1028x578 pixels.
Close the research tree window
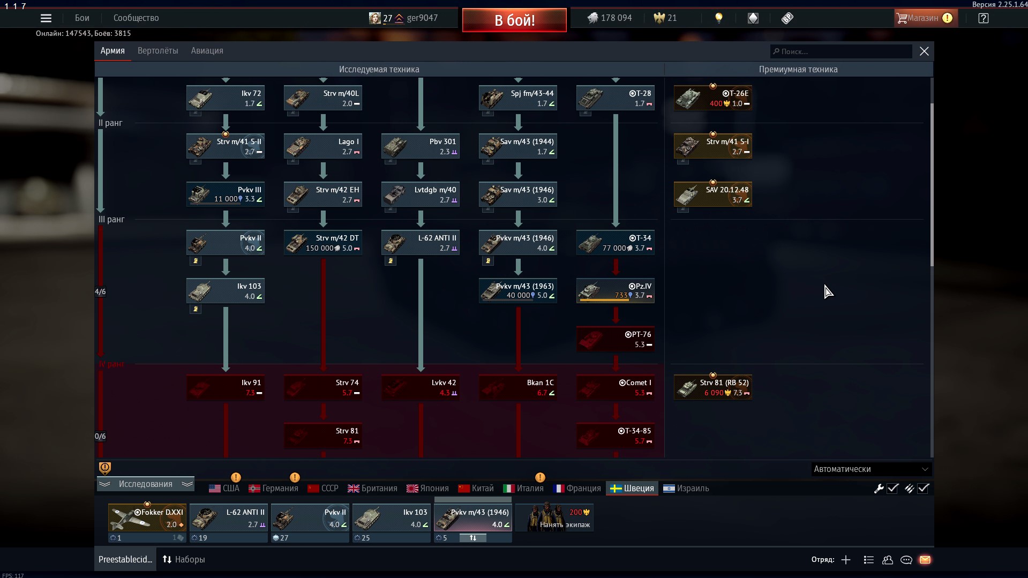pos(924,51)
